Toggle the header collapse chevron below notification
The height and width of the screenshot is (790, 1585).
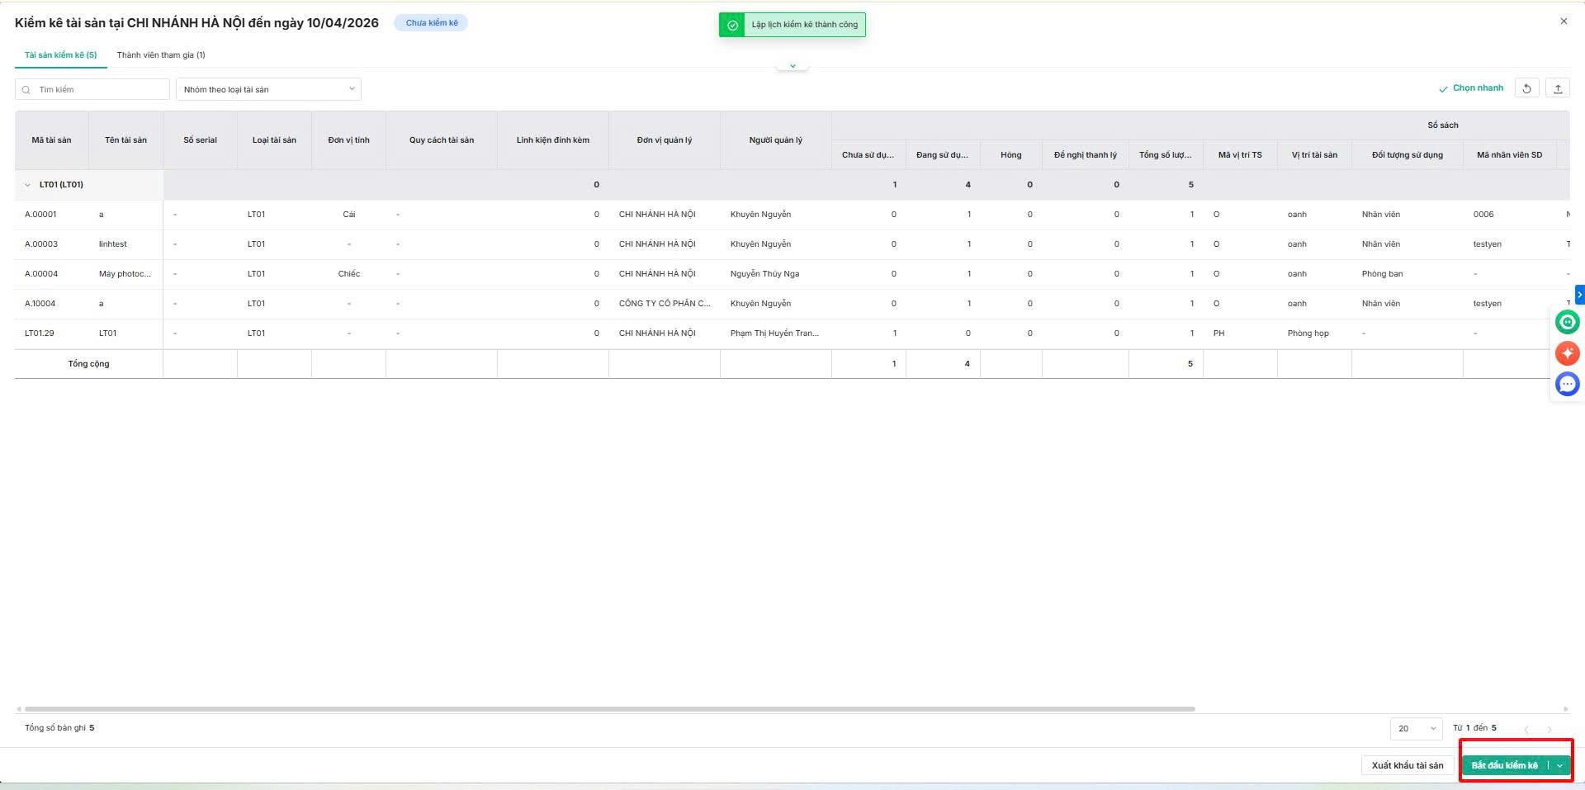(792, 66)
